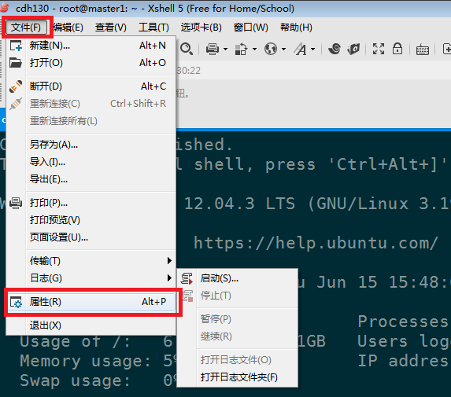The image size is (451, 397).
Task: Open the 窗口(W) menu
Action: (251, 28)
